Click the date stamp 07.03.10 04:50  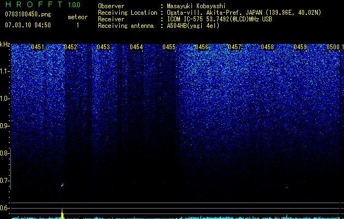[x=28, y=25]
